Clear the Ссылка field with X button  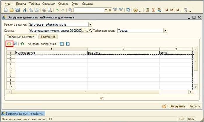pos(87,31)
